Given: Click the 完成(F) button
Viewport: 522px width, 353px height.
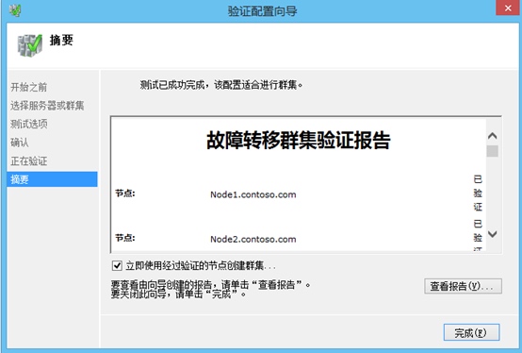Looking at the screenshot, I should tap(471, 332).
